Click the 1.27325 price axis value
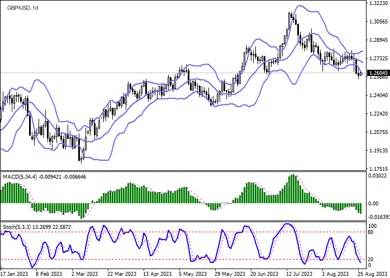Viewport: 390px width, 278px height. pyautogui.click(x=378, y=59)
